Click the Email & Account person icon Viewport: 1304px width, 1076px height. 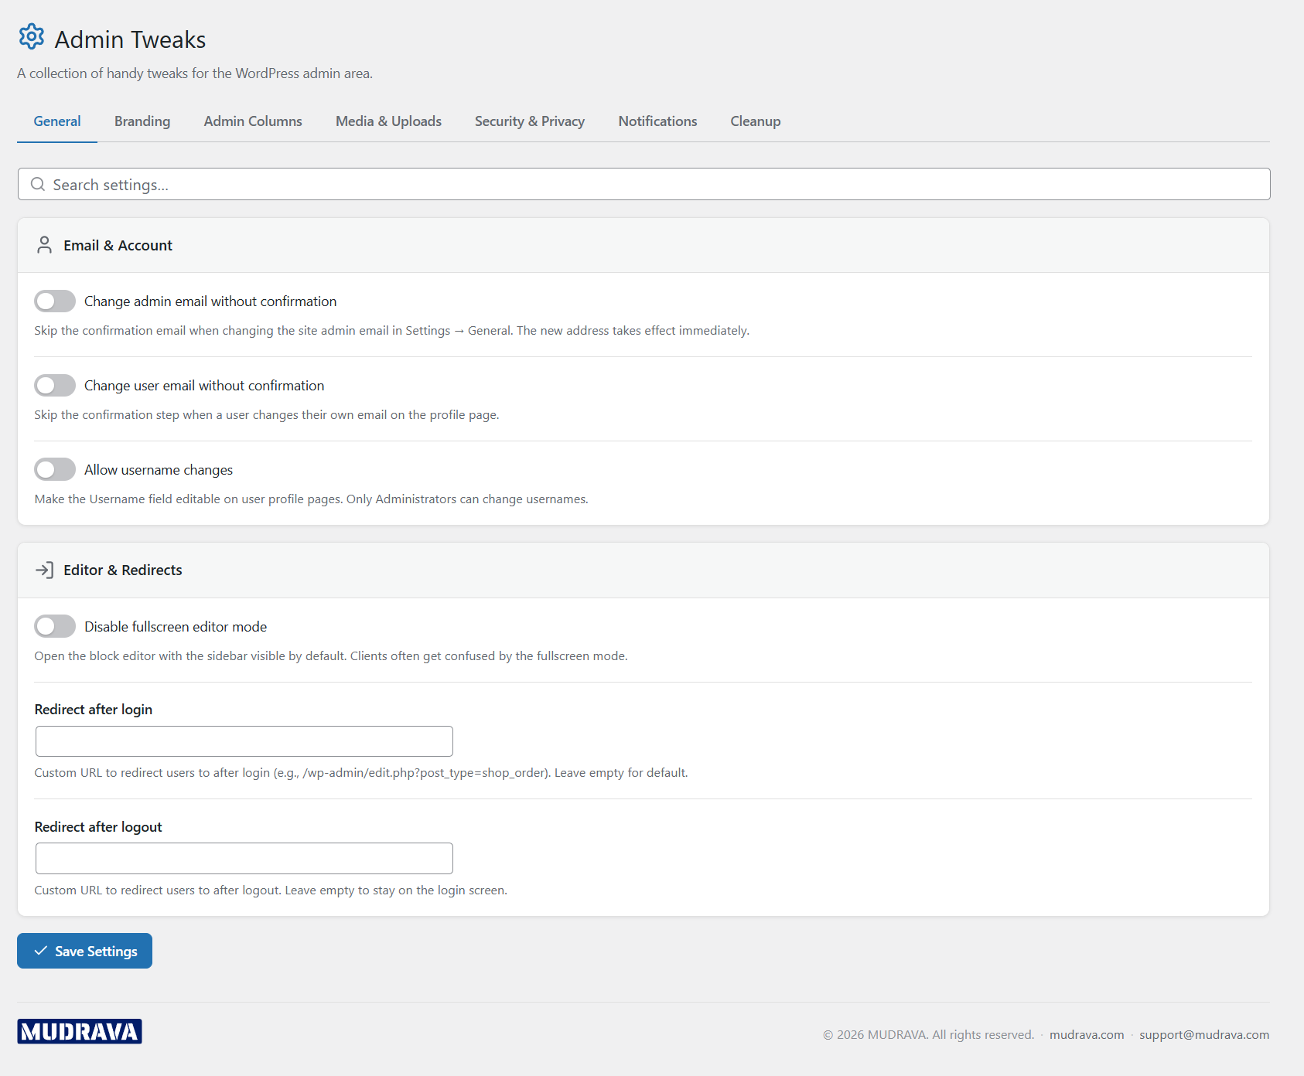(44, 245)
